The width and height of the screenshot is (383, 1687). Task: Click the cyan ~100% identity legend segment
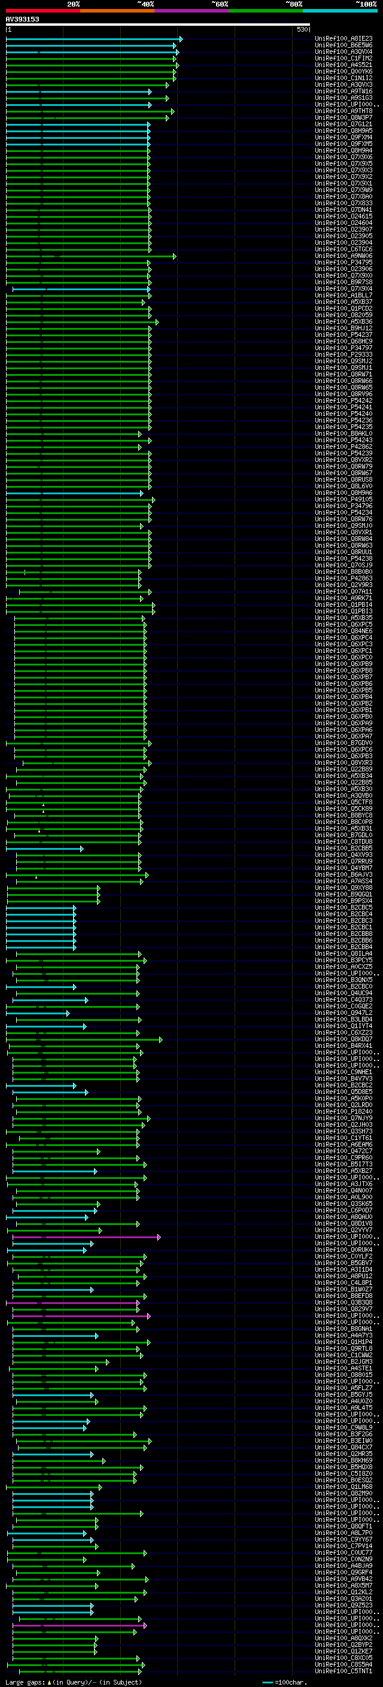pyautogui.click(x=340, y=11)
